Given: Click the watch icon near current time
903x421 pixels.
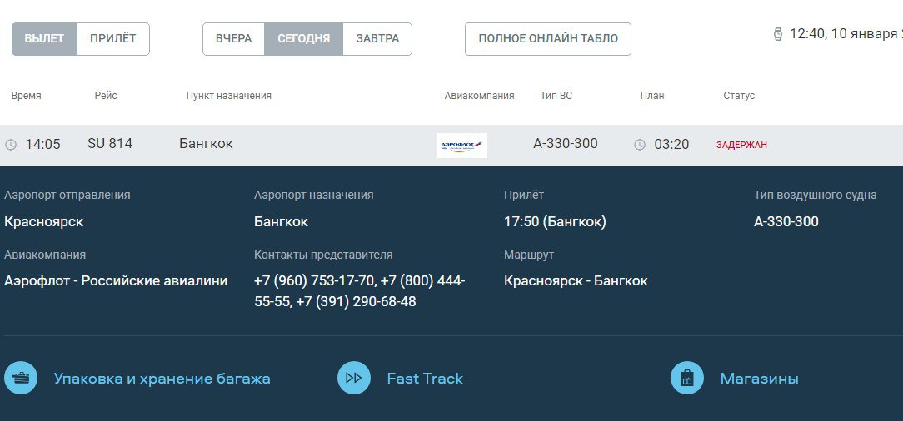Looking at the screenshot, I should point(778,34).
